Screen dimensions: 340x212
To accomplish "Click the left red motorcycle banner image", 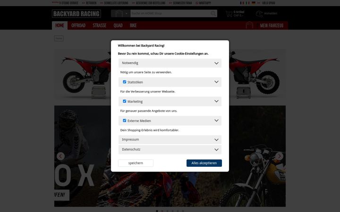I will coord(82,74).
